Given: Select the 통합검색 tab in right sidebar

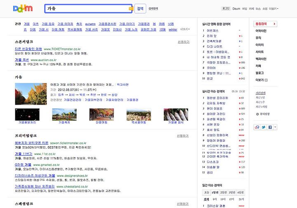Looking at the screenshot, I should click(265, 24).
